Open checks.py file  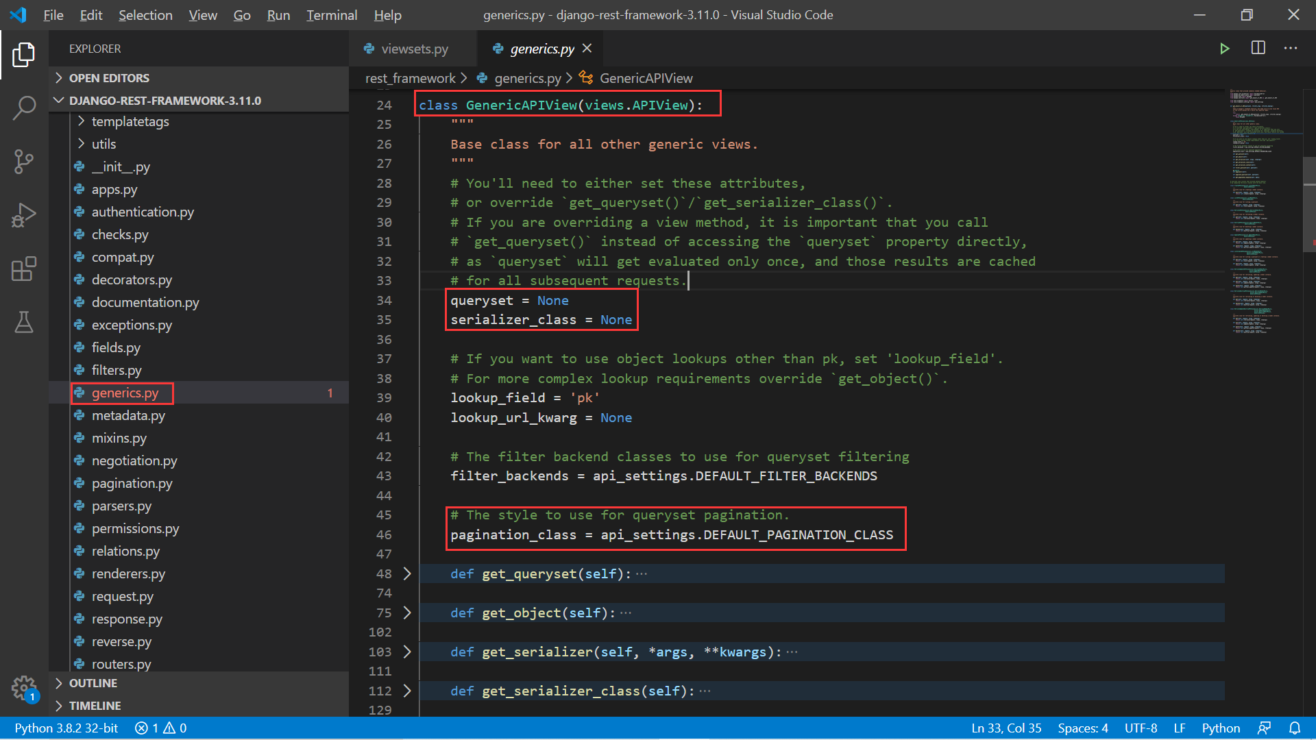(x=120, y=235)
